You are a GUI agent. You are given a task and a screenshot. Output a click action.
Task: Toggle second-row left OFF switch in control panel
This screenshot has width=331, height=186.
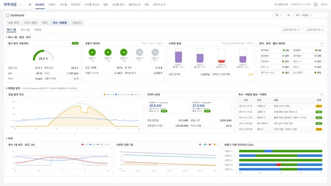[286, 56]
